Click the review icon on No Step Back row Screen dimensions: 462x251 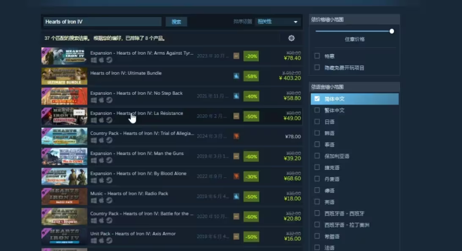(236, 96)
